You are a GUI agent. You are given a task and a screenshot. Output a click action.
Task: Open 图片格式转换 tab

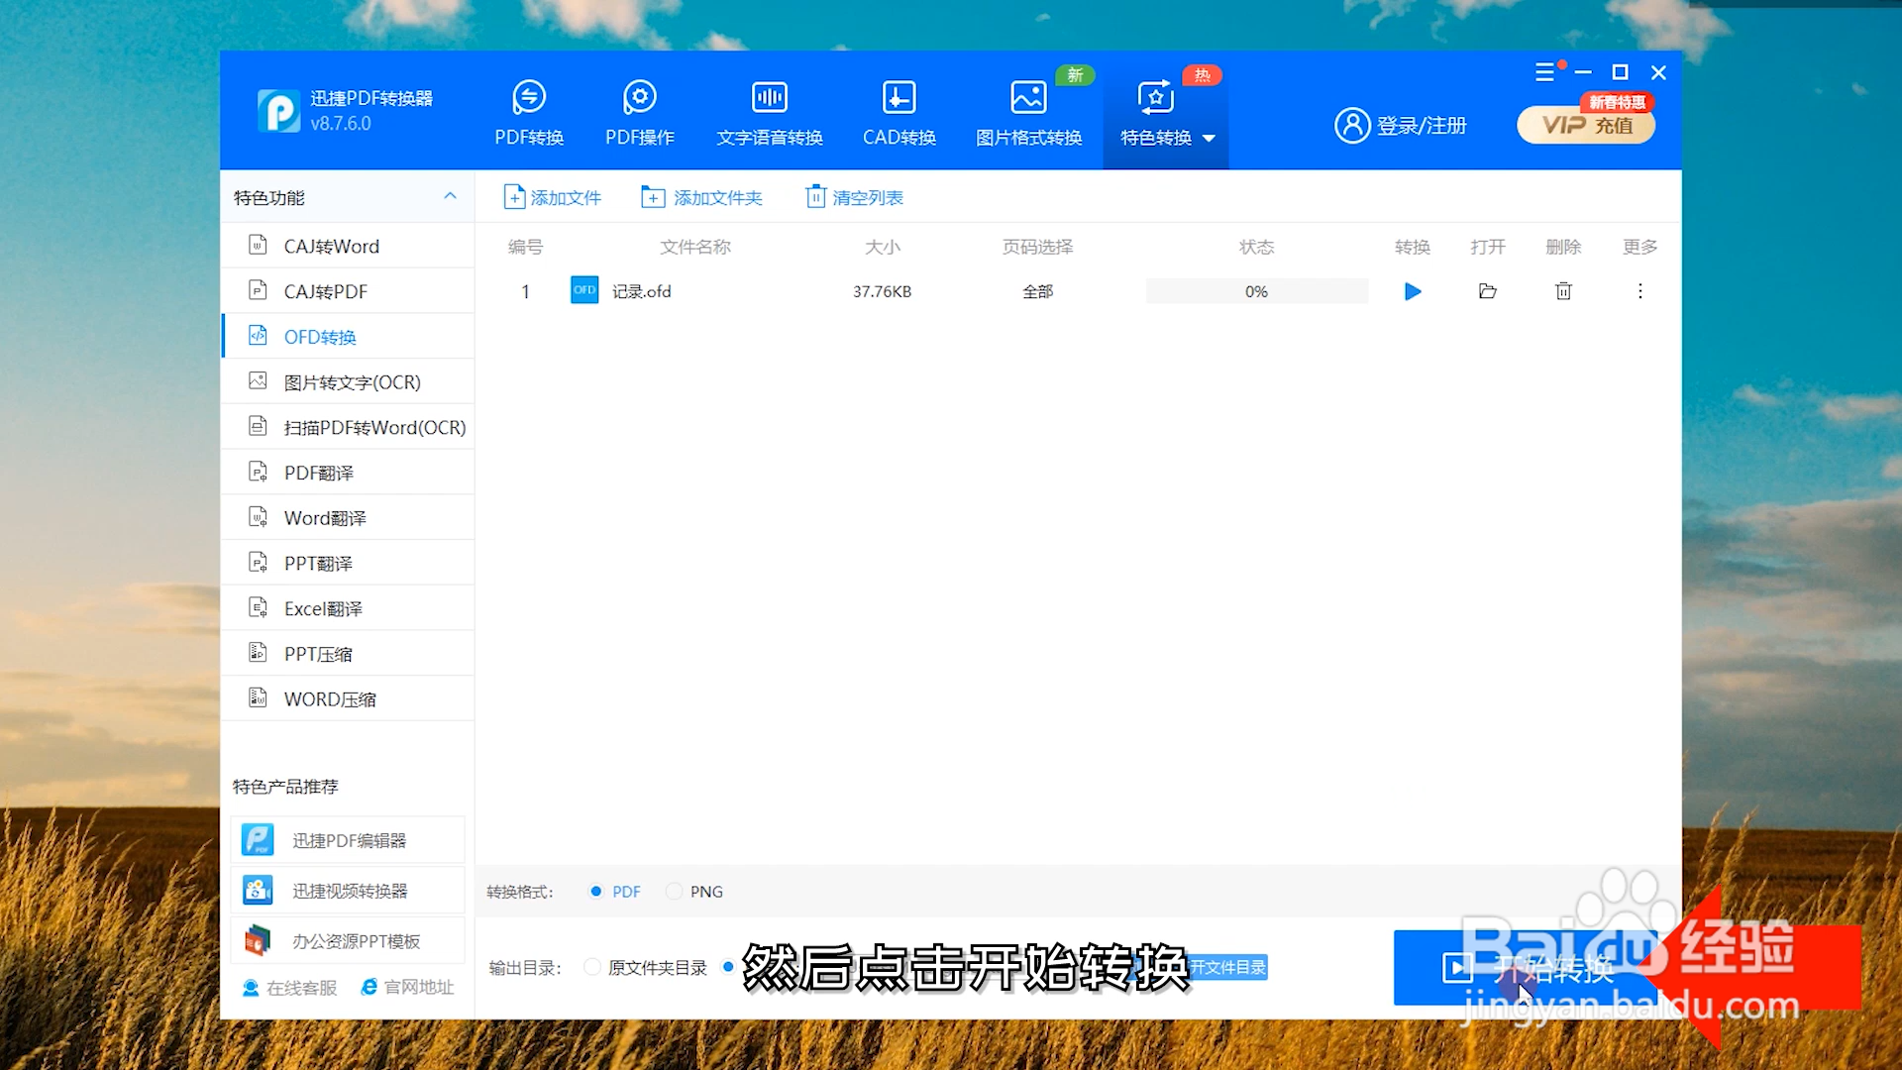click(1028, 113)
